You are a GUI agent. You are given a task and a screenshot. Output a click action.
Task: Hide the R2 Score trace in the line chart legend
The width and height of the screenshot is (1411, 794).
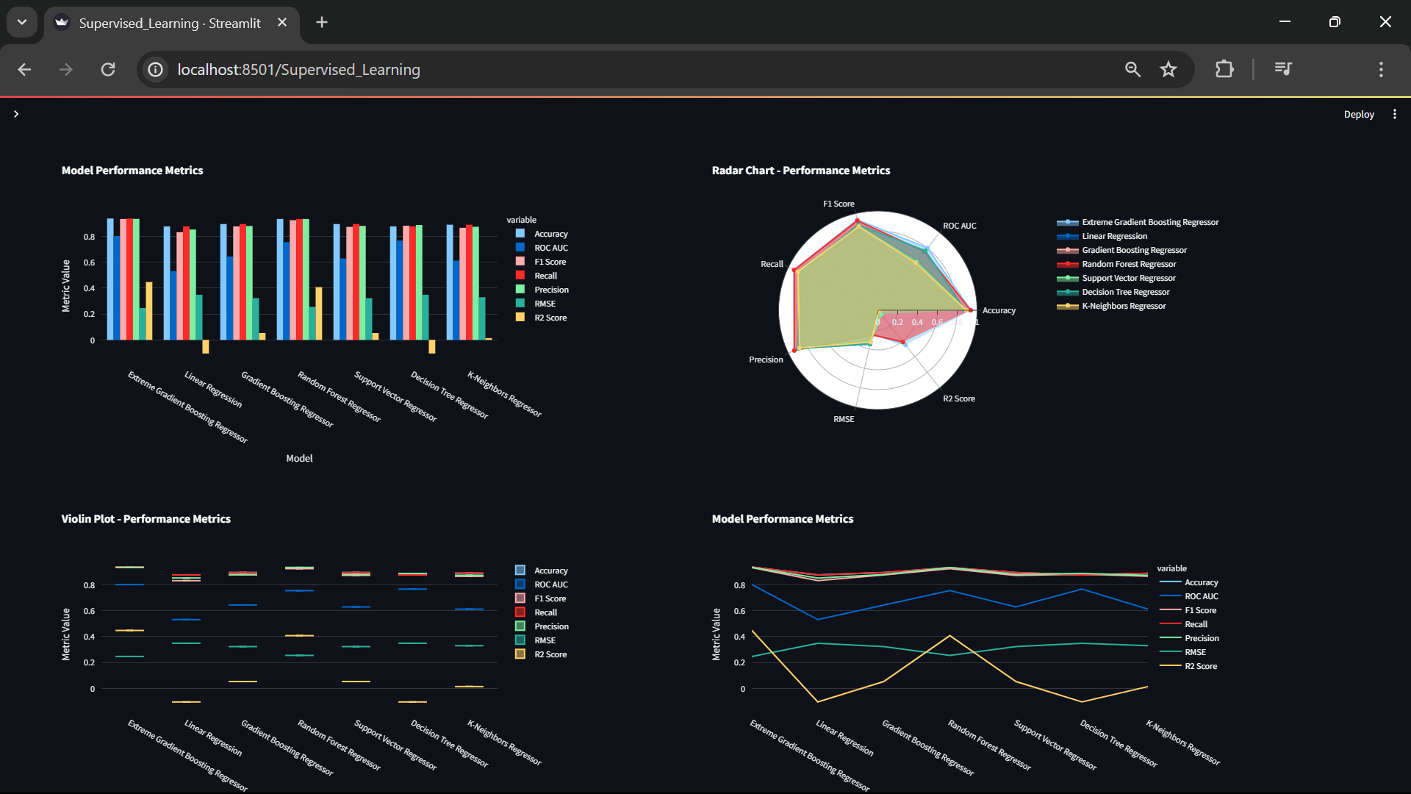click(1200, 666)
